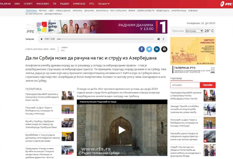Switch to the Економија section tab
This screenshot has width=233, height=159.
pyautogui.click(x=102, y=11)
